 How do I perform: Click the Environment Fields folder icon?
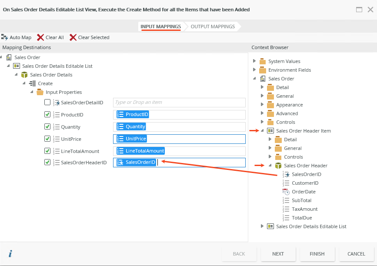point(263,70)
